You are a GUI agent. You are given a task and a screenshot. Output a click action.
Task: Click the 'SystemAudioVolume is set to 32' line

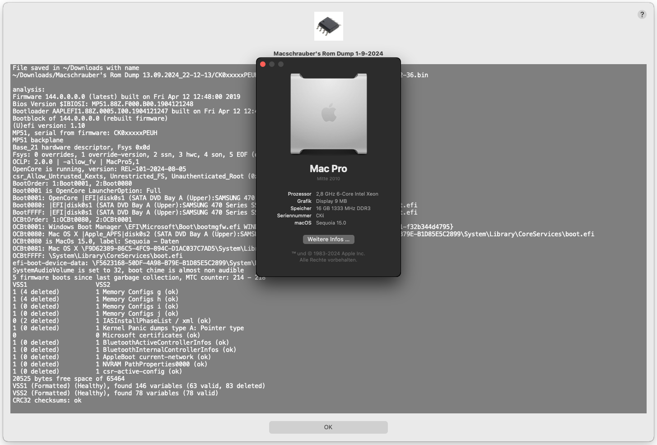coord(128,270)
